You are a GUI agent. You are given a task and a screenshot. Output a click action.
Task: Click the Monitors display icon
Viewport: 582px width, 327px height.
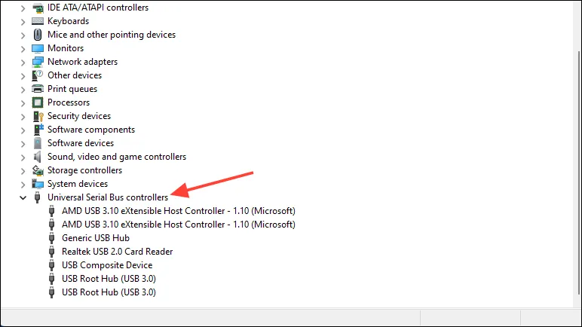point(38,49)
